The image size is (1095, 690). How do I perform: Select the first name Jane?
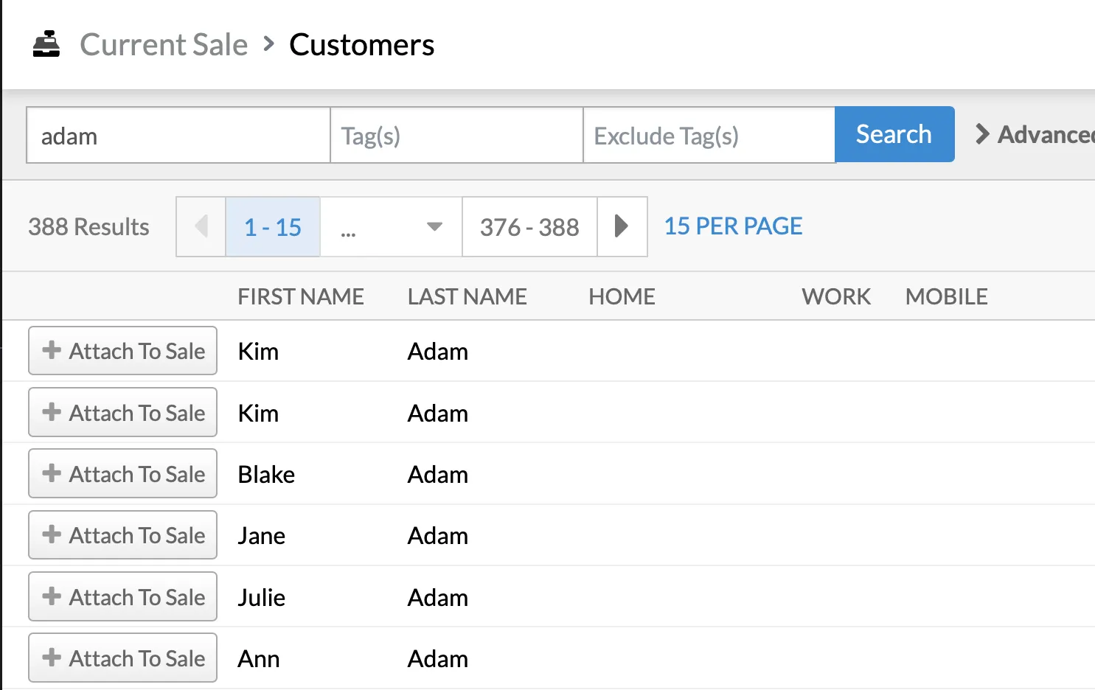pyautogui.click(x=261, y=535)
